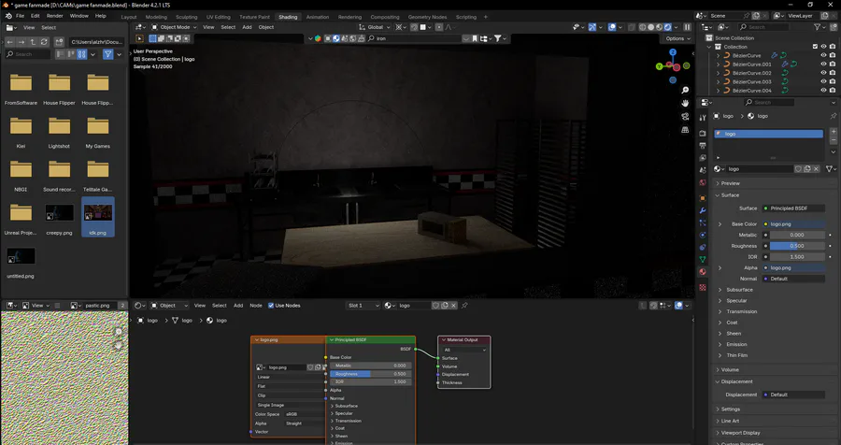Select solid viewport shading icon

click(x=651, y=27)
